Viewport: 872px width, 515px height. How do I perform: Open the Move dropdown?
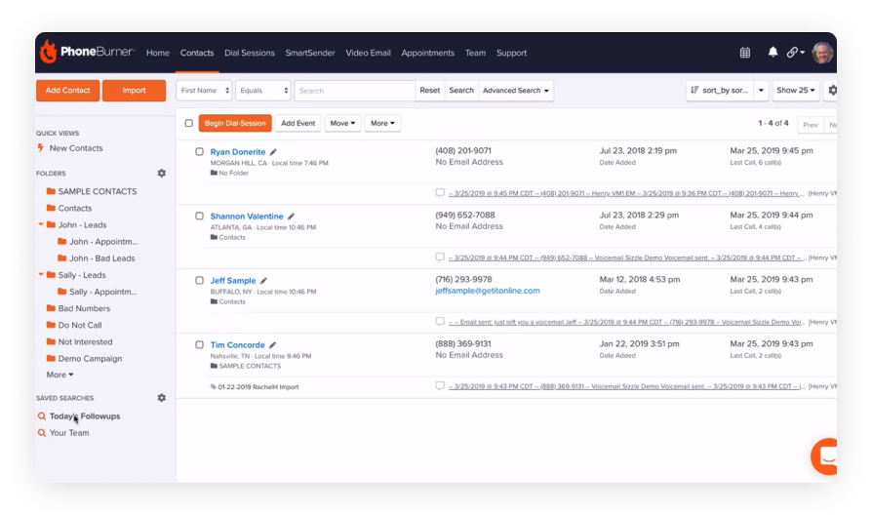[342, 123]
